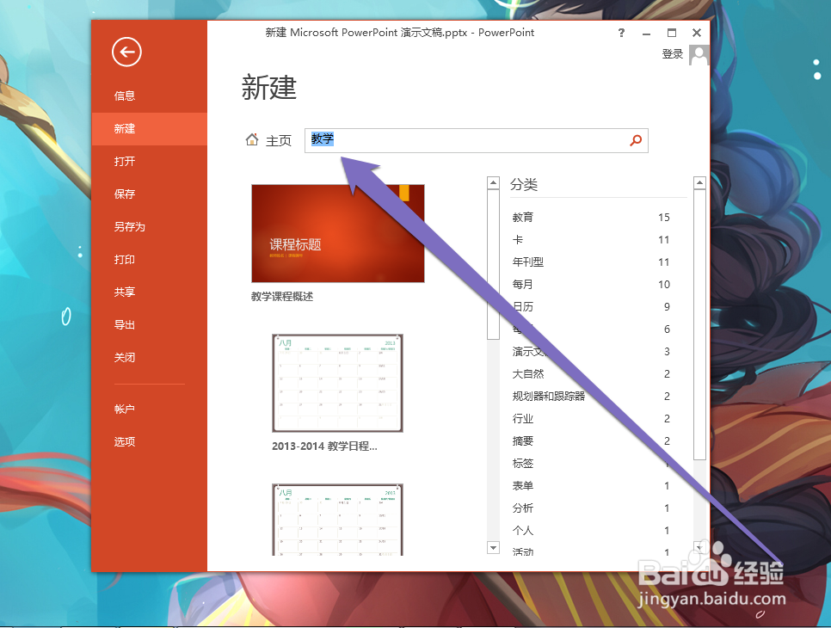This screenshot has height=628, width=831.
Task: Filter by 每月 category
Action: coord(591,285)
